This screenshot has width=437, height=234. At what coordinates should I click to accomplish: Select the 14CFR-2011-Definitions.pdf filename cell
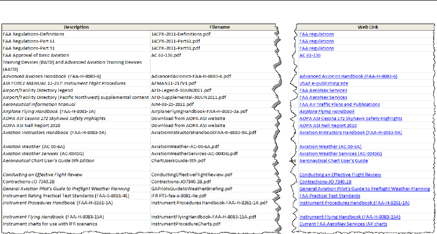click(181, 34)
